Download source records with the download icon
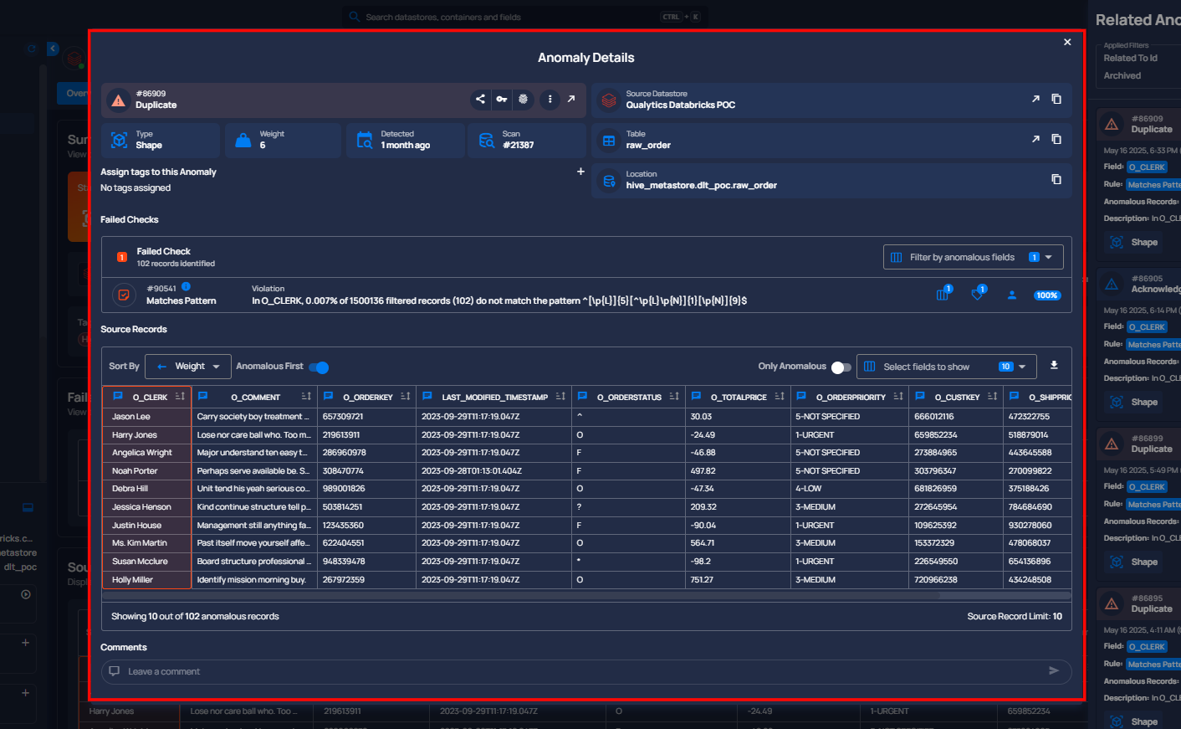The image size is (1181, 729). point(1054,366)
